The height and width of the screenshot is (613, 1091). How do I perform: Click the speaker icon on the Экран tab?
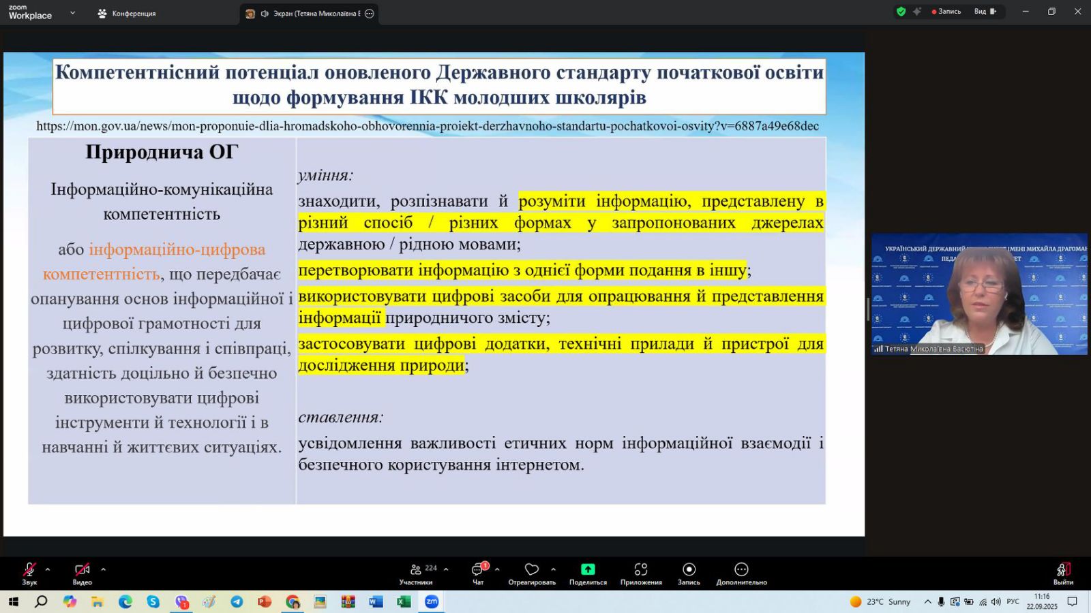265,14
